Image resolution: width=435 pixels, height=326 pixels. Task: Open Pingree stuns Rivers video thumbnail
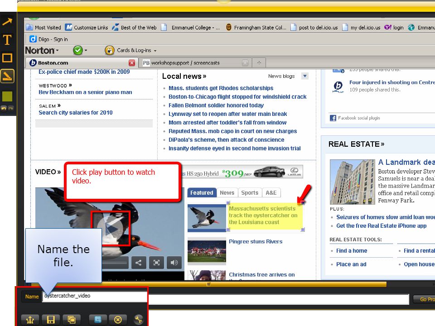pos(207,251)
